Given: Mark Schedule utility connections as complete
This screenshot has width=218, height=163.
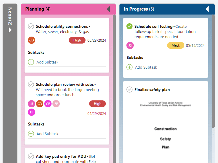Looking at the screenshot, I should [x=31, y=26].
